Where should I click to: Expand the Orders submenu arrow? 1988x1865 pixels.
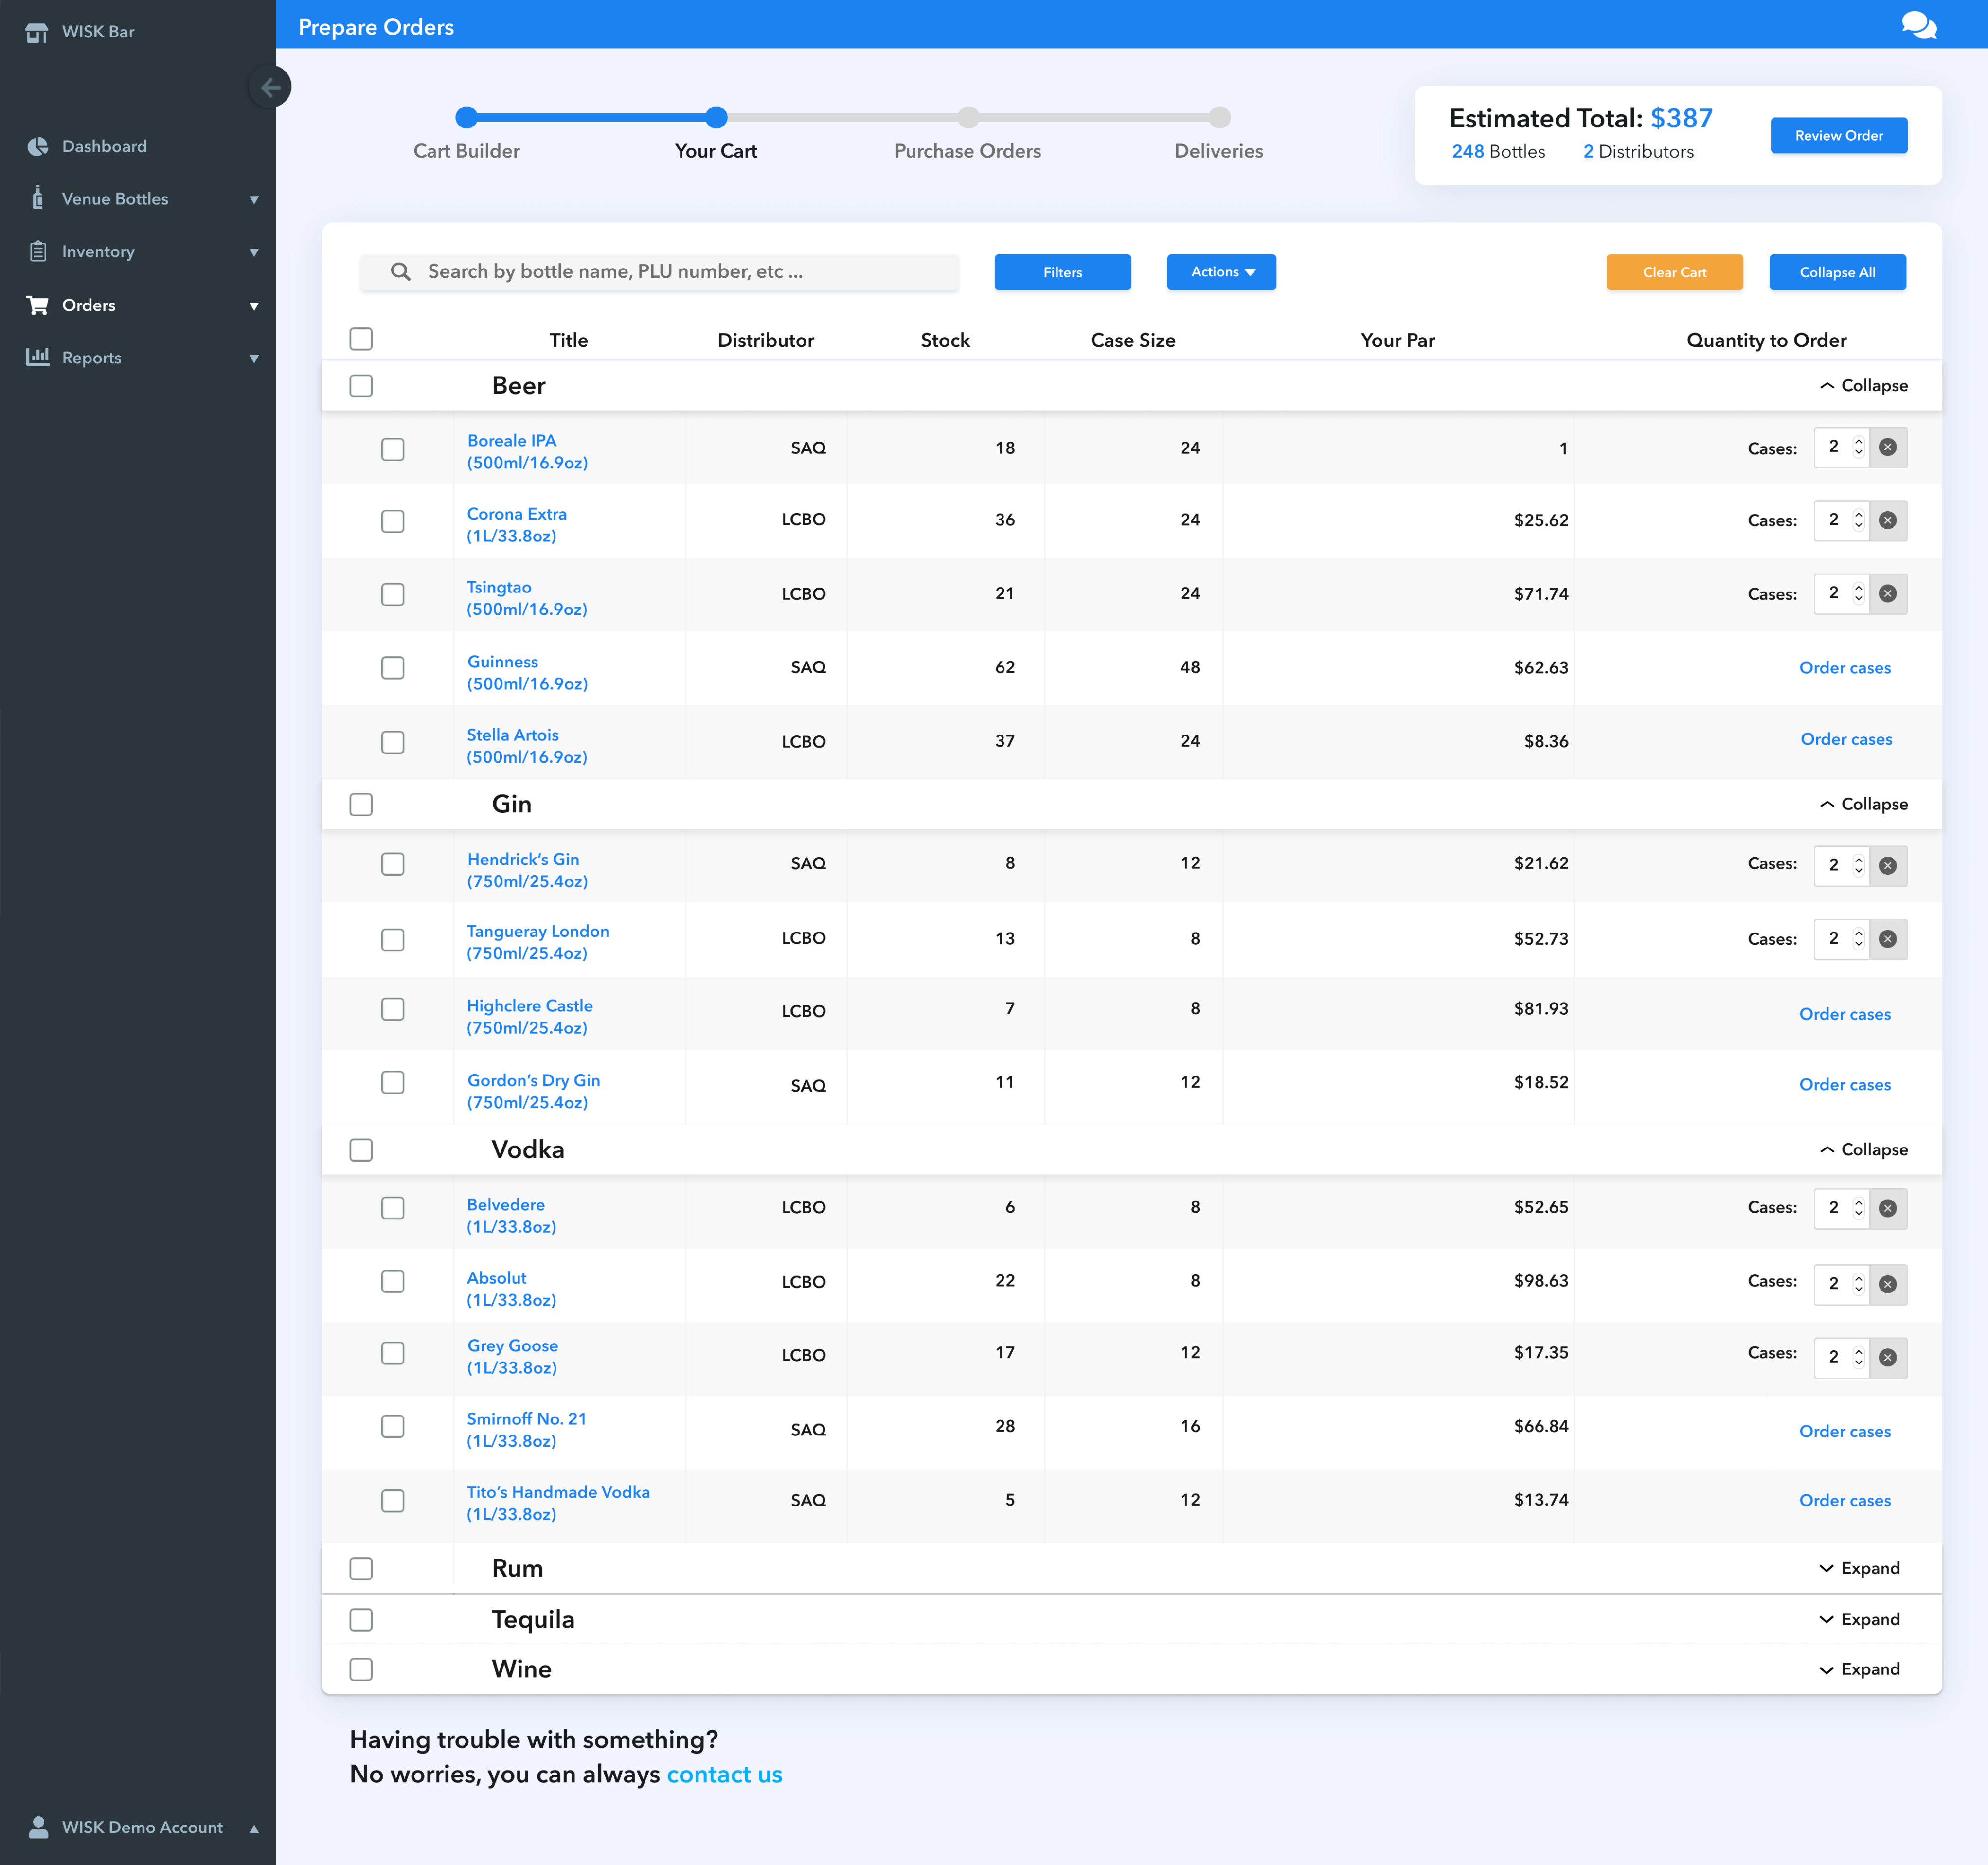tap(254, 306)
